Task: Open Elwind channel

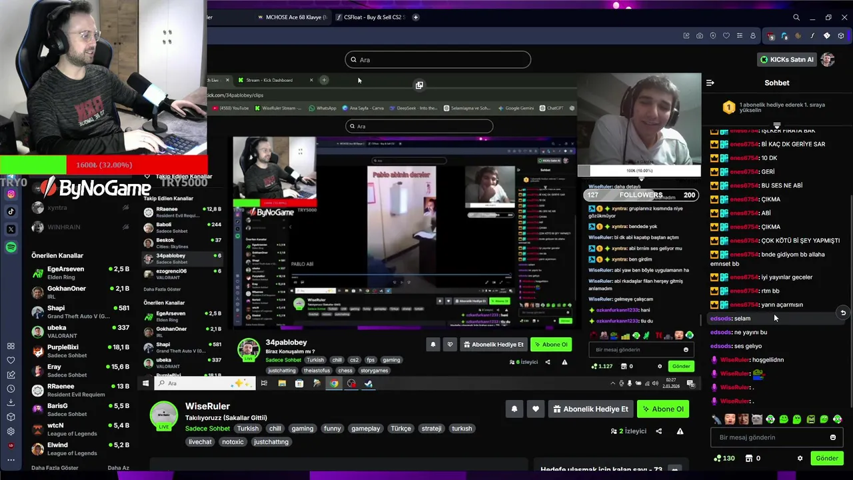Action: point(80,449)
